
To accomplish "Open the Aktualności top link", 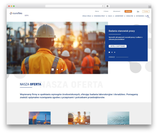I will click(117, 11).
